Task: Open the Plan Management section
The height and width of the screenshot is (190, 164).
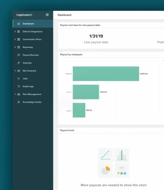Action: click(33, 94)
